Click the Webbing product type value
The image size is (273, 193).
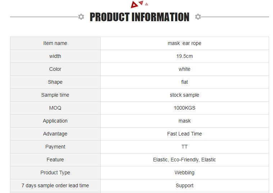(x=185, y=173)
